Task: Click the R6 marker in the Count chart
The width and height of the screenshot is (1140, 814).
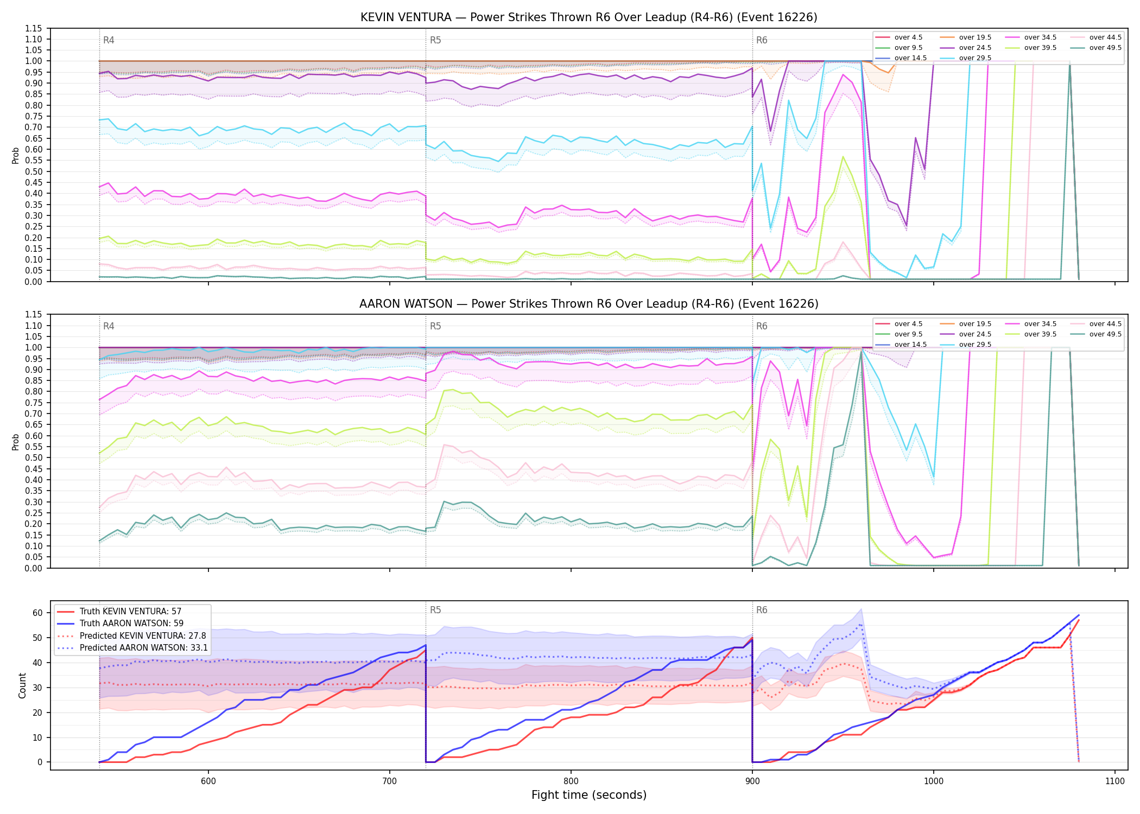Action: [762, 610]
